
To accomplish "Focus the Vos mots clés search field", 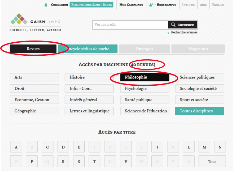I will (x=130, y=24).
